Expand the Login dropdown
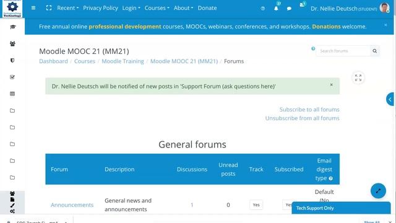This screenshot has height=223, width=396. tap(131, 8)
